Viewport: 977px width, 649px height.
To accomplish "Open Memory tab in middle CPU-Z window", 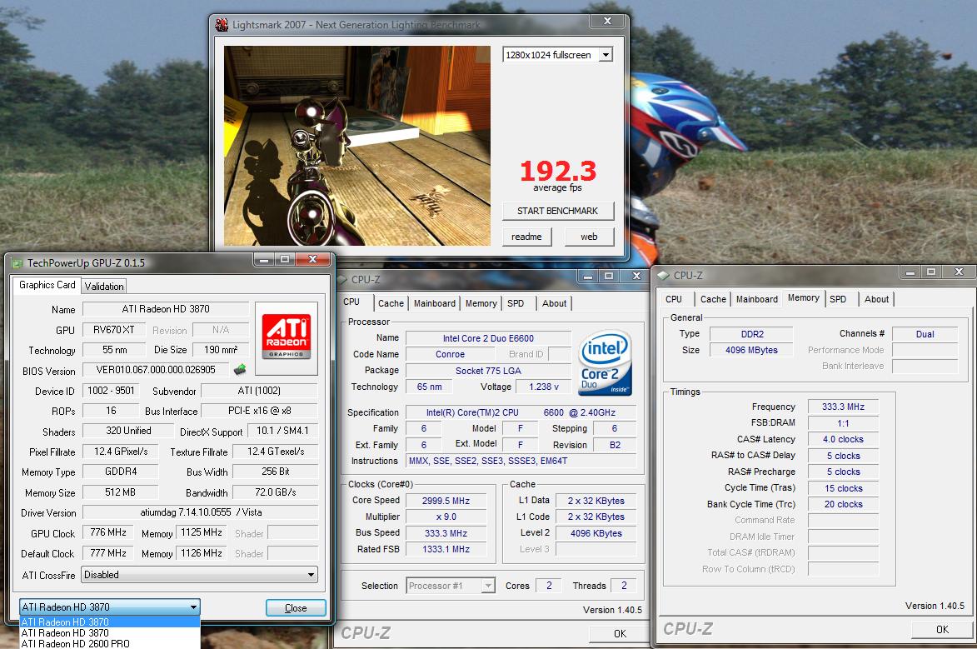I will point(481,303).
